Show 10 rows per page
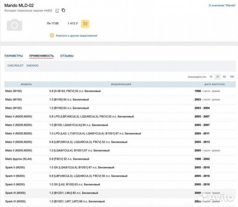 211,77
